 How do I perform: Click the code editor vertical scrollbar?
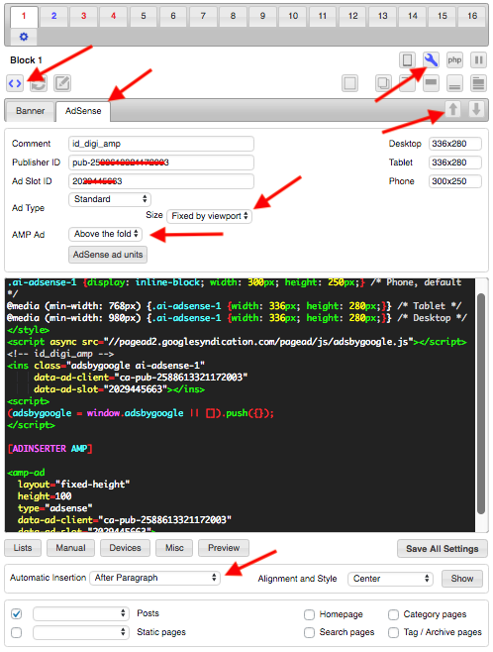pyautogui.click(x=481, y=404)
